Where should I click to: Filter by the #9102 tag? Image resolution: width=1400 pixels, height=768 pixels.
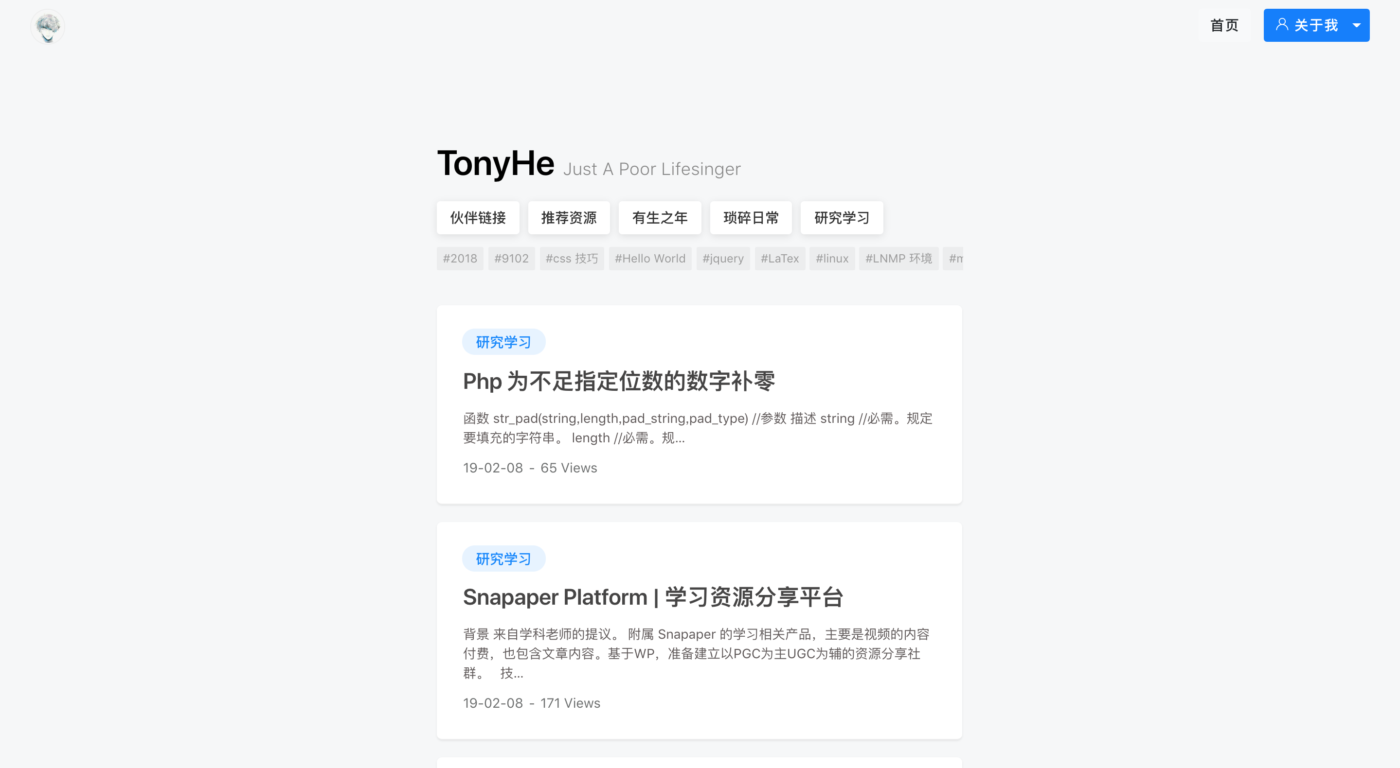511,259
